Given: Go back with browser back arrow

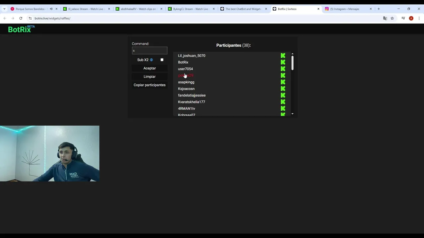Looking at the screenshot, I should 5,18.
